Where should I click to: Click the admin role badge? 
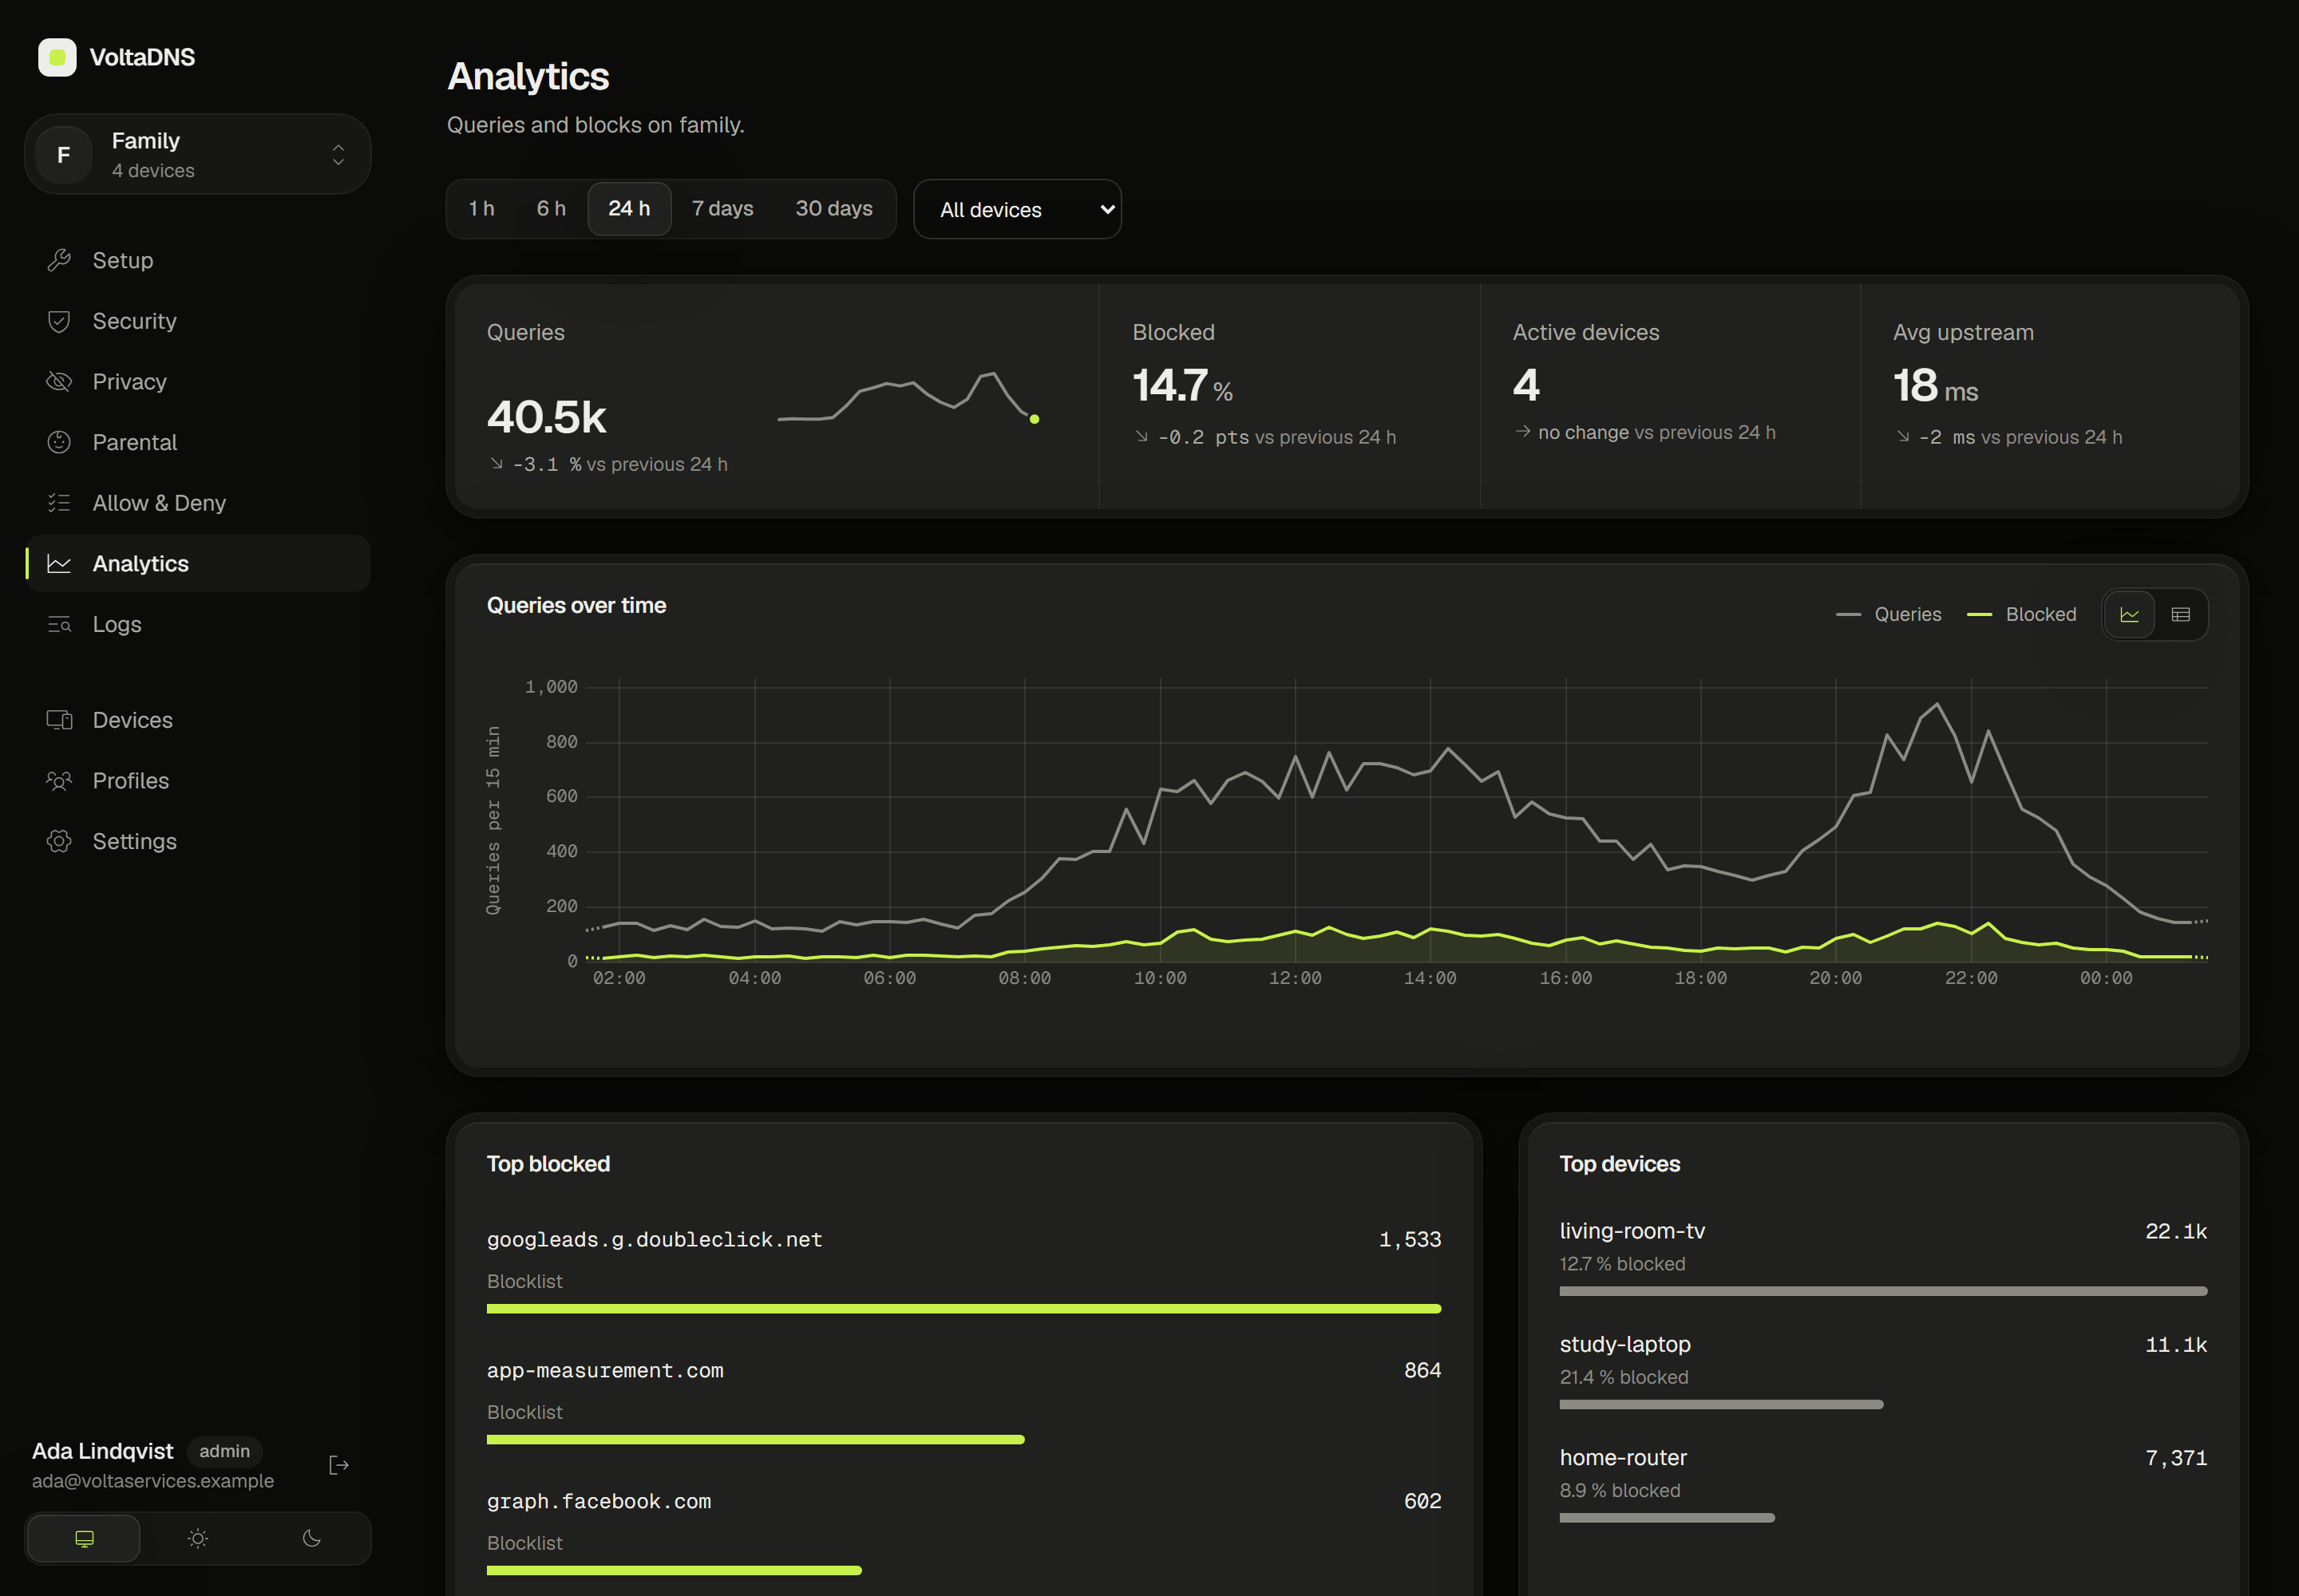click(224, 1451)
